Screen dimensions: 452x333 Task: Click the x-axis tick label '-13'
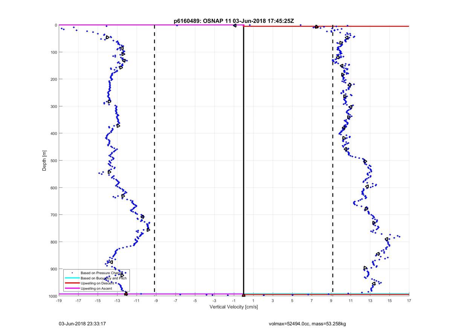point(117,301)
